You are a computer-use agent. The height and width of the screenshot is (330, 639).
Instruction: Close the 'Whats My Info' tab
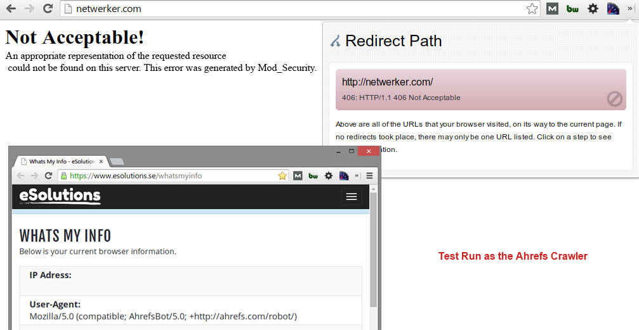pos(102,162)
